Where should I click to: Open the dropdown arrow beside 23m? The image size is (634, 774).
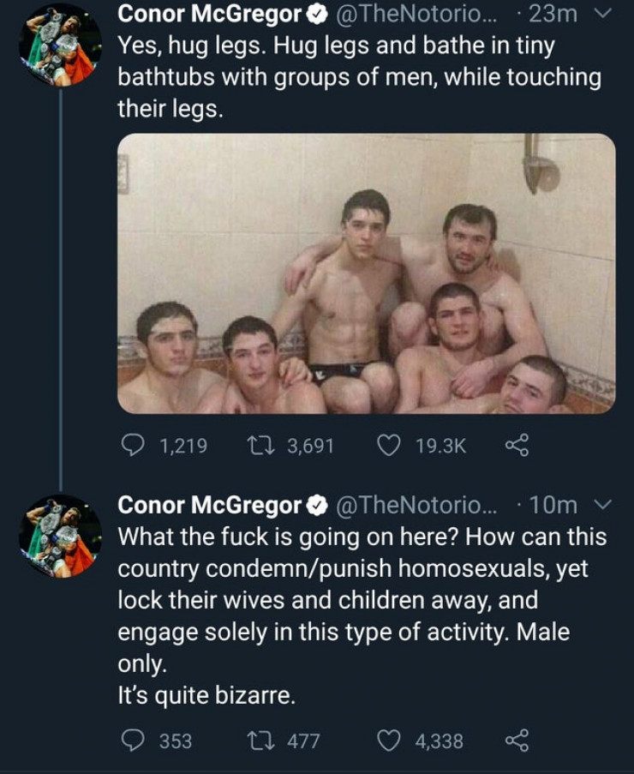pos(604,14)
